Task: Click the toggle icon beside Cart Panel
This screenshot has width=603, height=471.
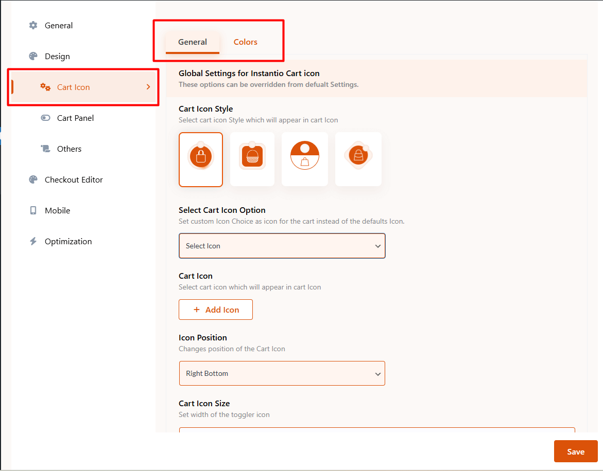Action: click(46, 118)
